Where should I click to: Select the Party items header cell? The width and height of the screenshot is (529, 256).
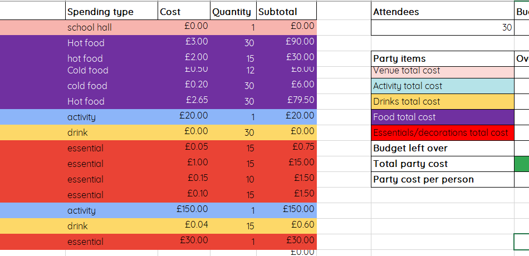pos(442,58)
